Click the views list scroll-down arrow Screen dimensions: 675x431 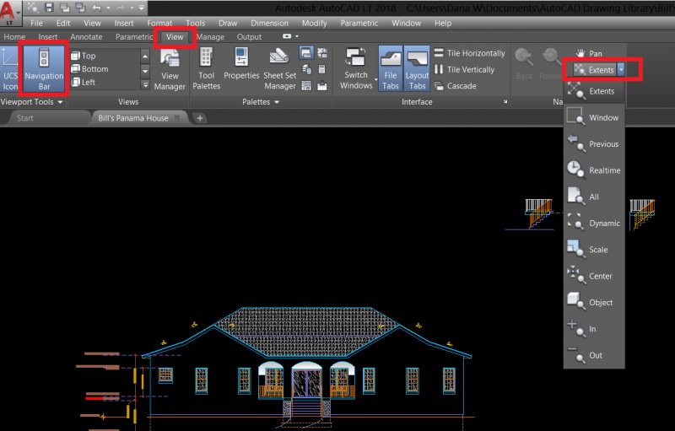145,71
